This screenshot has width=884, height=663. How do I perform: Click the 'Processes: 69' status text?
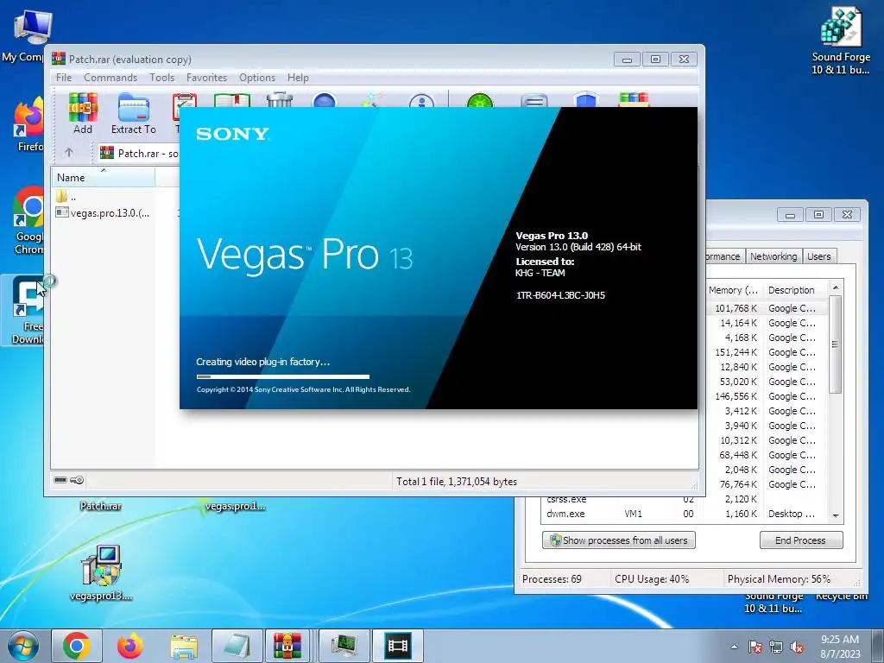click(x=552, y=579)
